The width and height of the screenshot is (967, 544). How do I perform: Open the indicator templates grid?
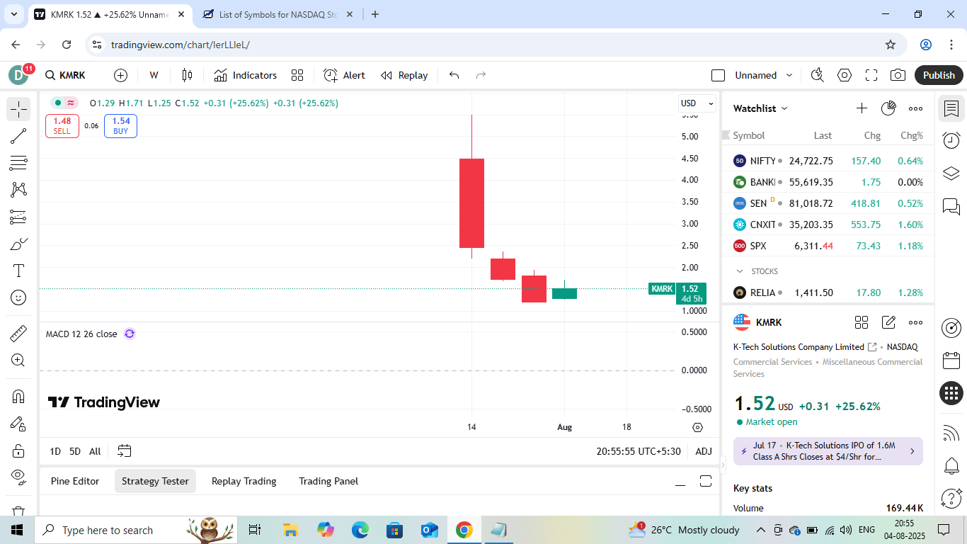(x=297, y=75)
